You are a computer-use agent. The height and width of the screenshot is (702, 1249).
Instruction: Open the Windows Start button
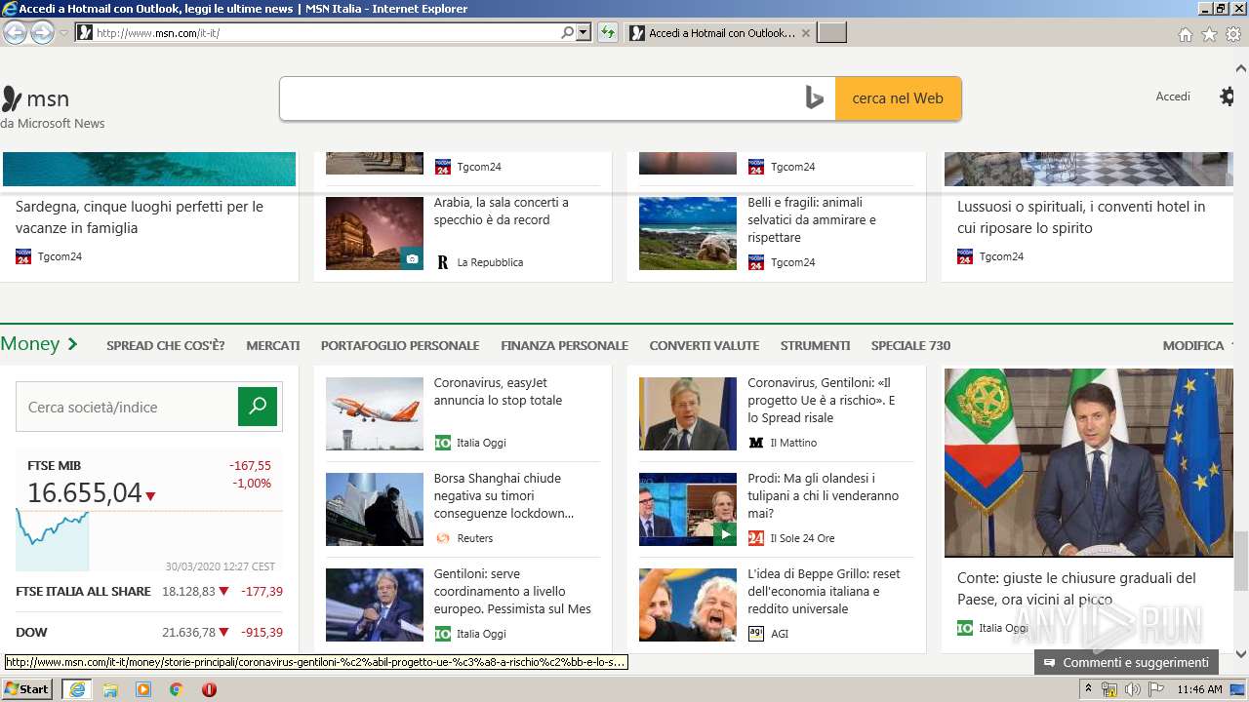[27, 688]
